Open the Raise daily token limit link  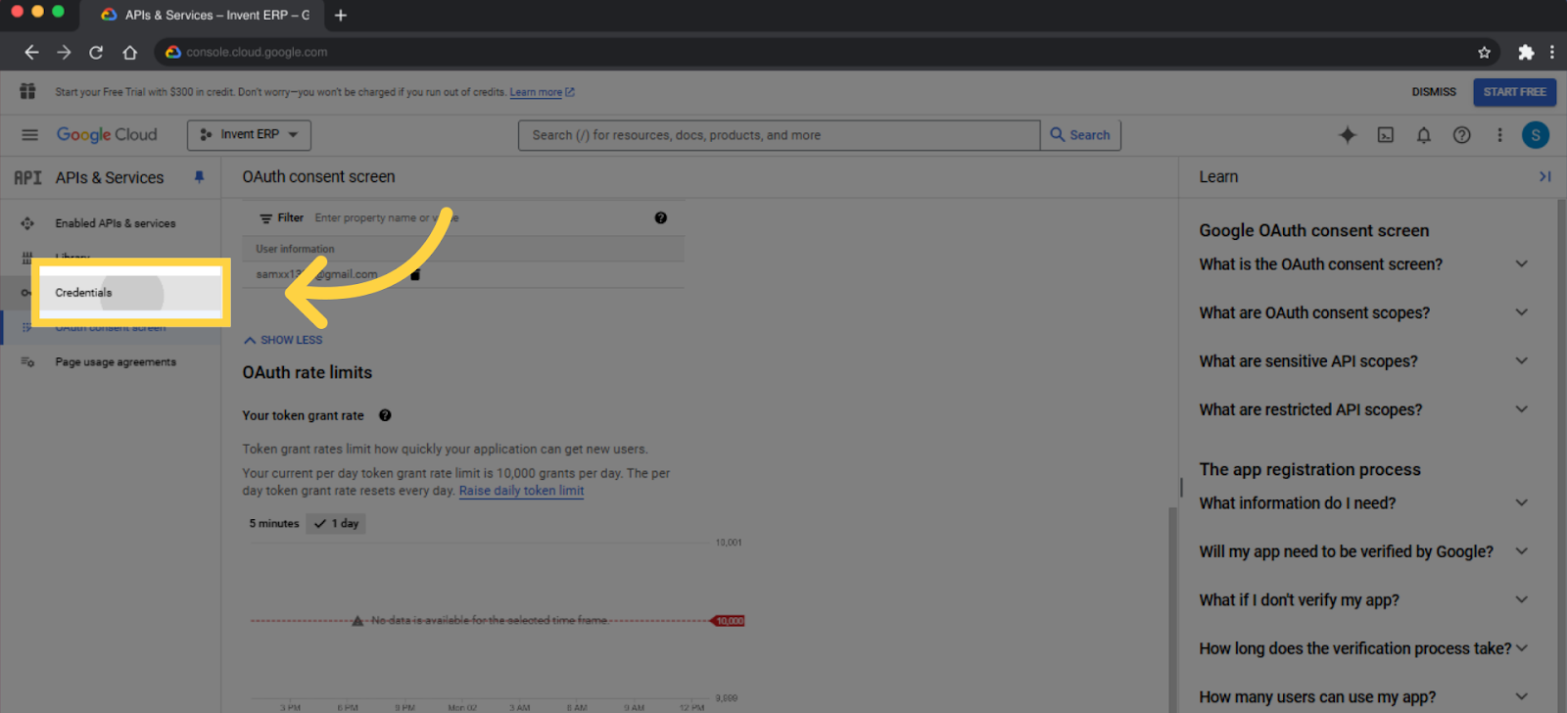521,491
